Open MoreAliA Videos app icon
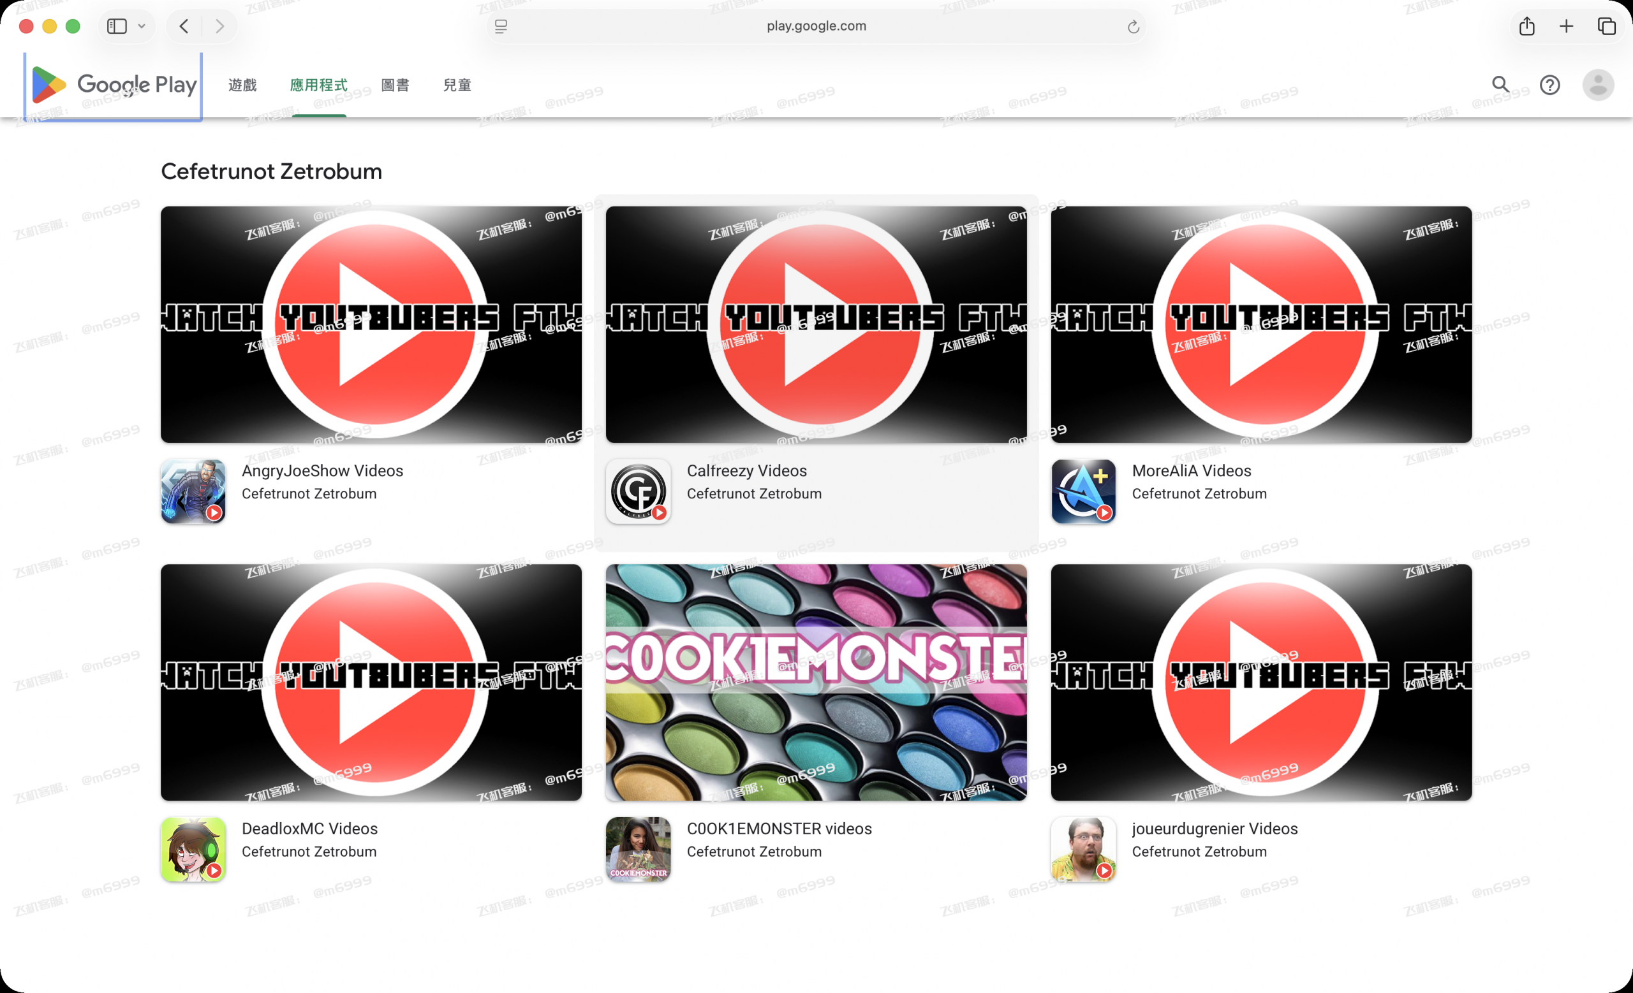Screen dimensions: 1633x993 1084,491
